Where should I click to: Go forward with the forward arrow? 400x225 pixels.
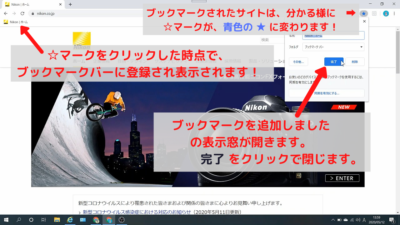(14, 13)
